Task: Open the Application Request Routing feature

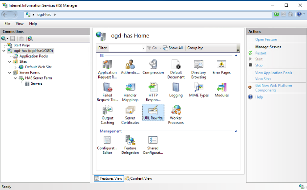Action: click(107, 69)
